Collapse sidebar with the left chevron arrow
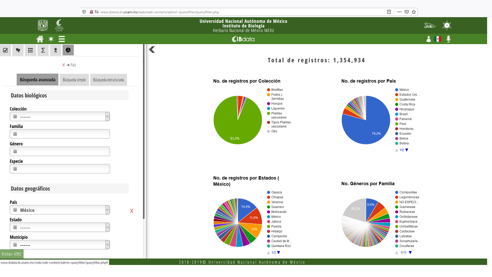 (152, 50)
